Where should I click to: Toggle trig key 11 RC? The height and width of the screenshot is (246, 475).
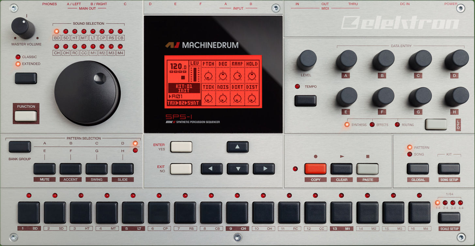(x=289, y=213)
